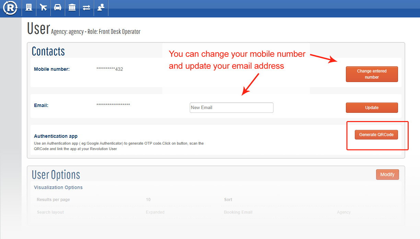Click the bank-style icon in the toolbar
The width and height of the screenshot is (420, 239).
tap(72, 8)
